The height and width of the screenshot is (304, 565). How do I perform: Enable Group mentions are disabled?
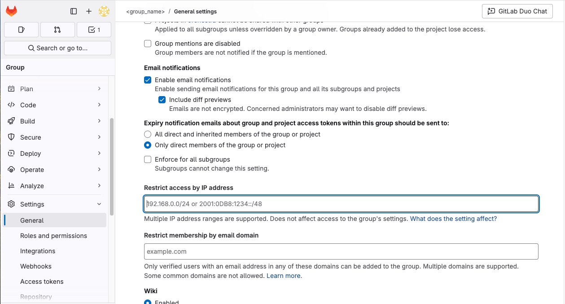(x=148, y=44)
